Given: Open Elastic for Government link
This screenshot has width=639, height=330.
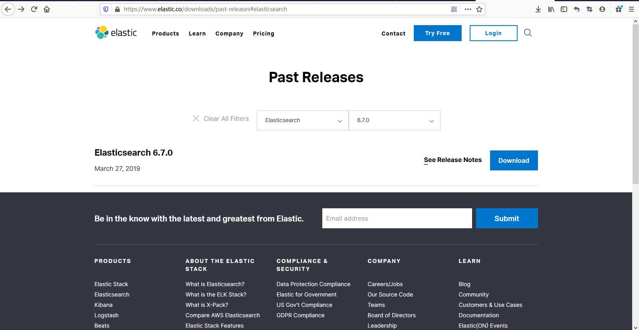Looking at the screenshot, I should 307,294.
